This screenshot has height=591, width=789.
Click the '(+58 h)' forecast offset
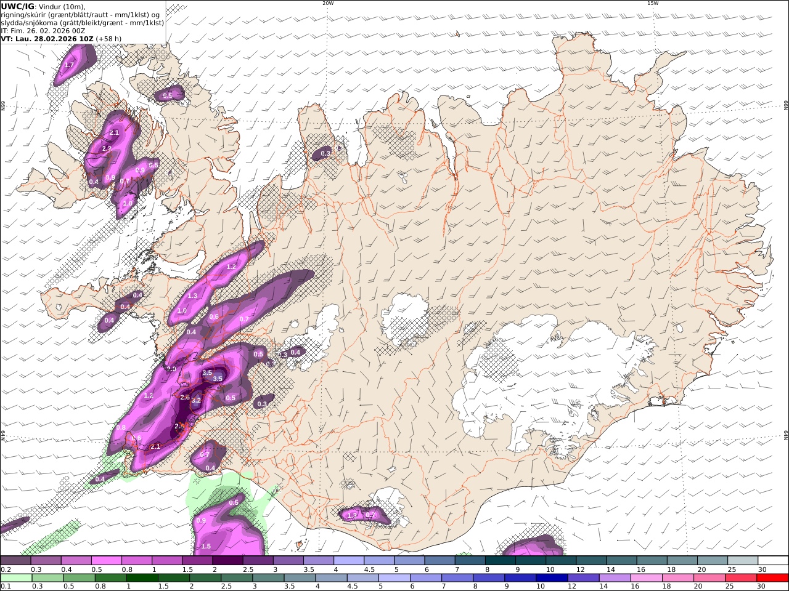pyautogui.click(x=108, y=39)
